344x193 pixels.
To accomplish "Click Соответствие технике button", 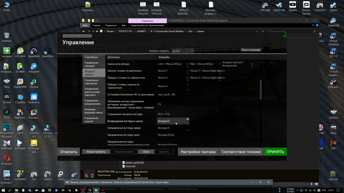I will coord(241,152).
